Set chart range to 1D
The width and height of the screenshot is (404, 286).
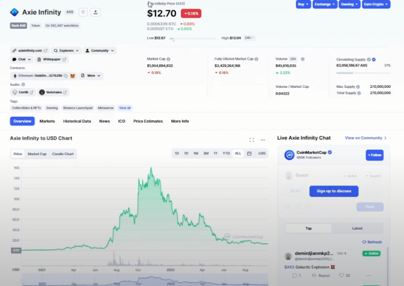(177, 154)
